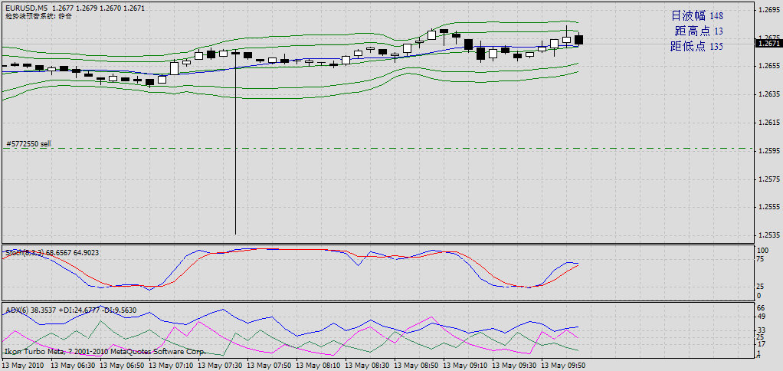
Task: Click the Stochastic scale value 100
Action: click(x=762, y=250)
